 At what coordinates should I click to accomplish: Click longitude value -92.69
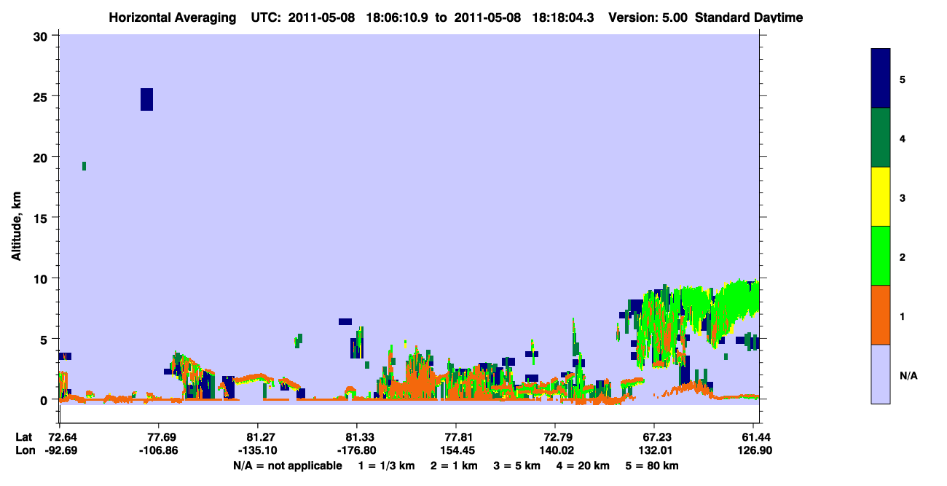60,450
